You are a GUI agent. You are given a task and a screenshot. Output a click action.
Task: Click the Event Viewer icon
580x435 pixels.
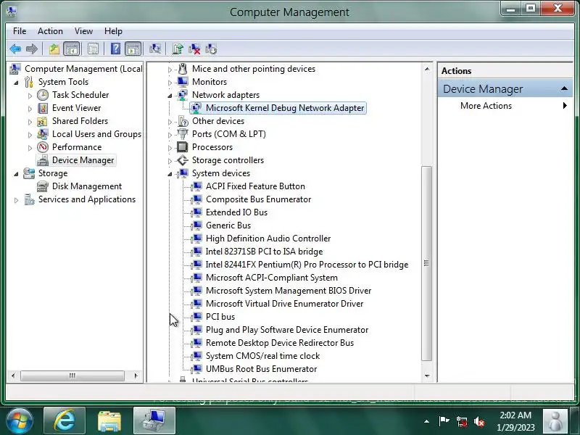click(43, 108)
